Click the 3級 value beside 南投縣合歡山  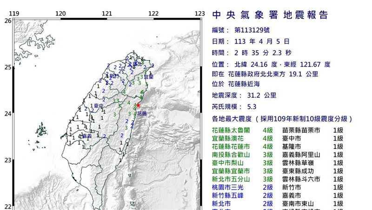pyautogui.click(x=268, y=155)
